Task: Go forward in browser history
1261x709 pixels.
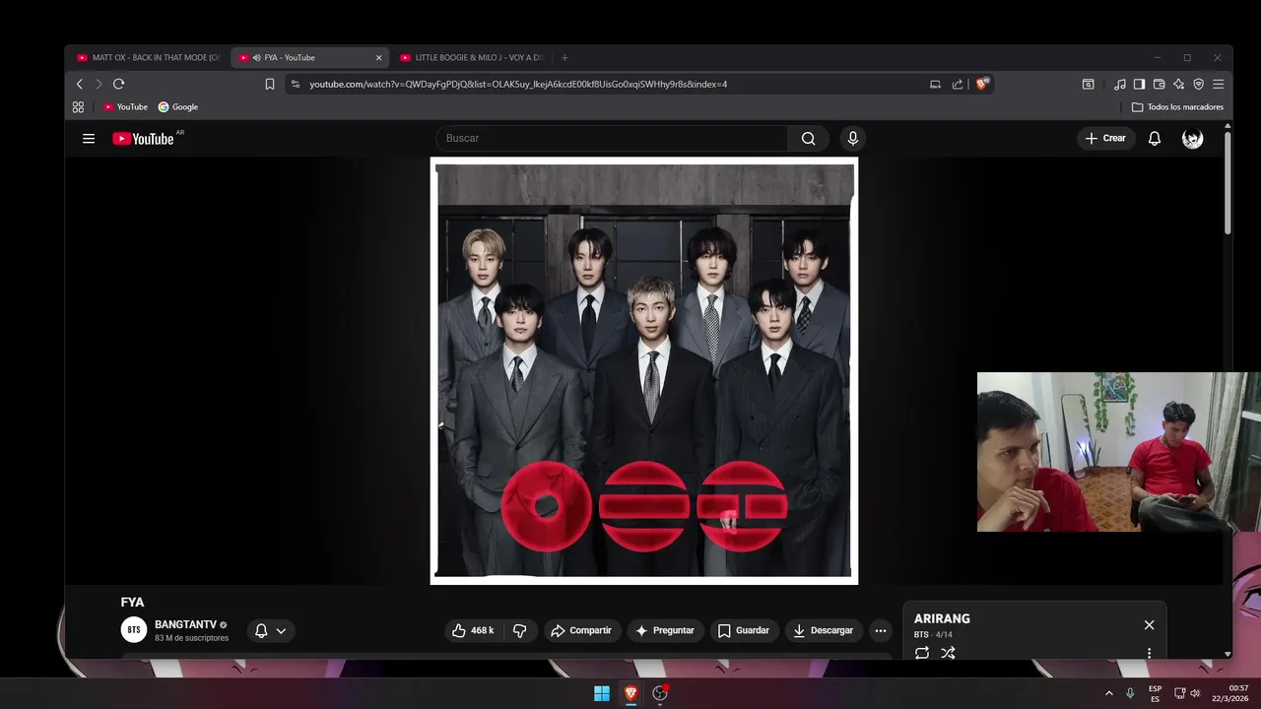Action: 99,85
